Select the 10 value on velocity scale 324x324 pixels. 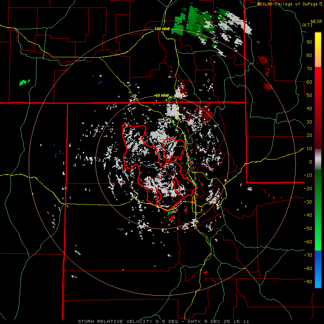[x=309, y=149]
